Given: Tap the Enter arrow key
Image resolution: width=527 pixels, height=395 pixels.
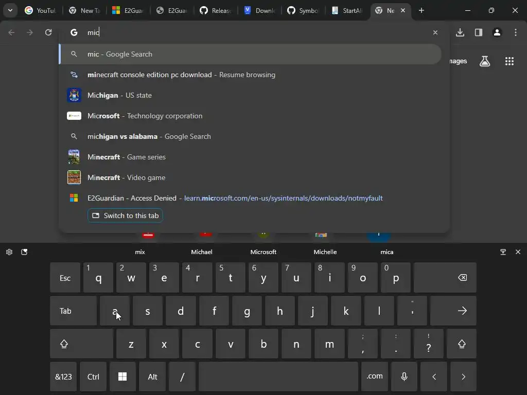Looking at the screenshot, I should tap(453, 311).
